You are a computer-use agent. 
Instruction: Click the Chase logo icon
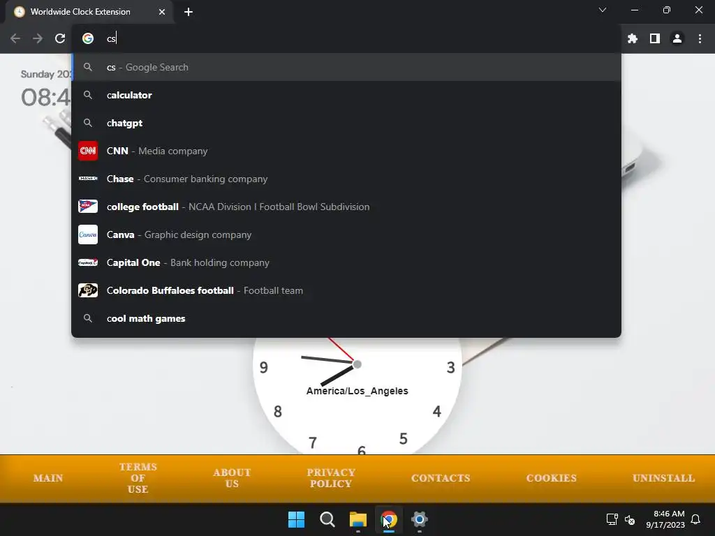tap(88, 179)
